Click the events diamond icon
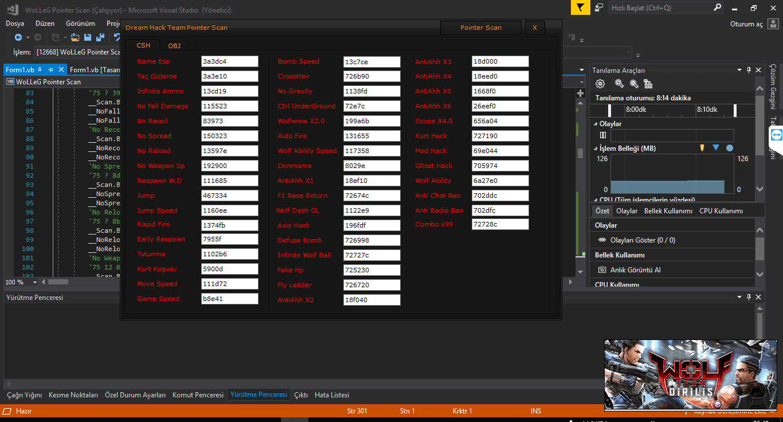Image resolution: width=783 pixels, height=422 pixels. (602, 240)
